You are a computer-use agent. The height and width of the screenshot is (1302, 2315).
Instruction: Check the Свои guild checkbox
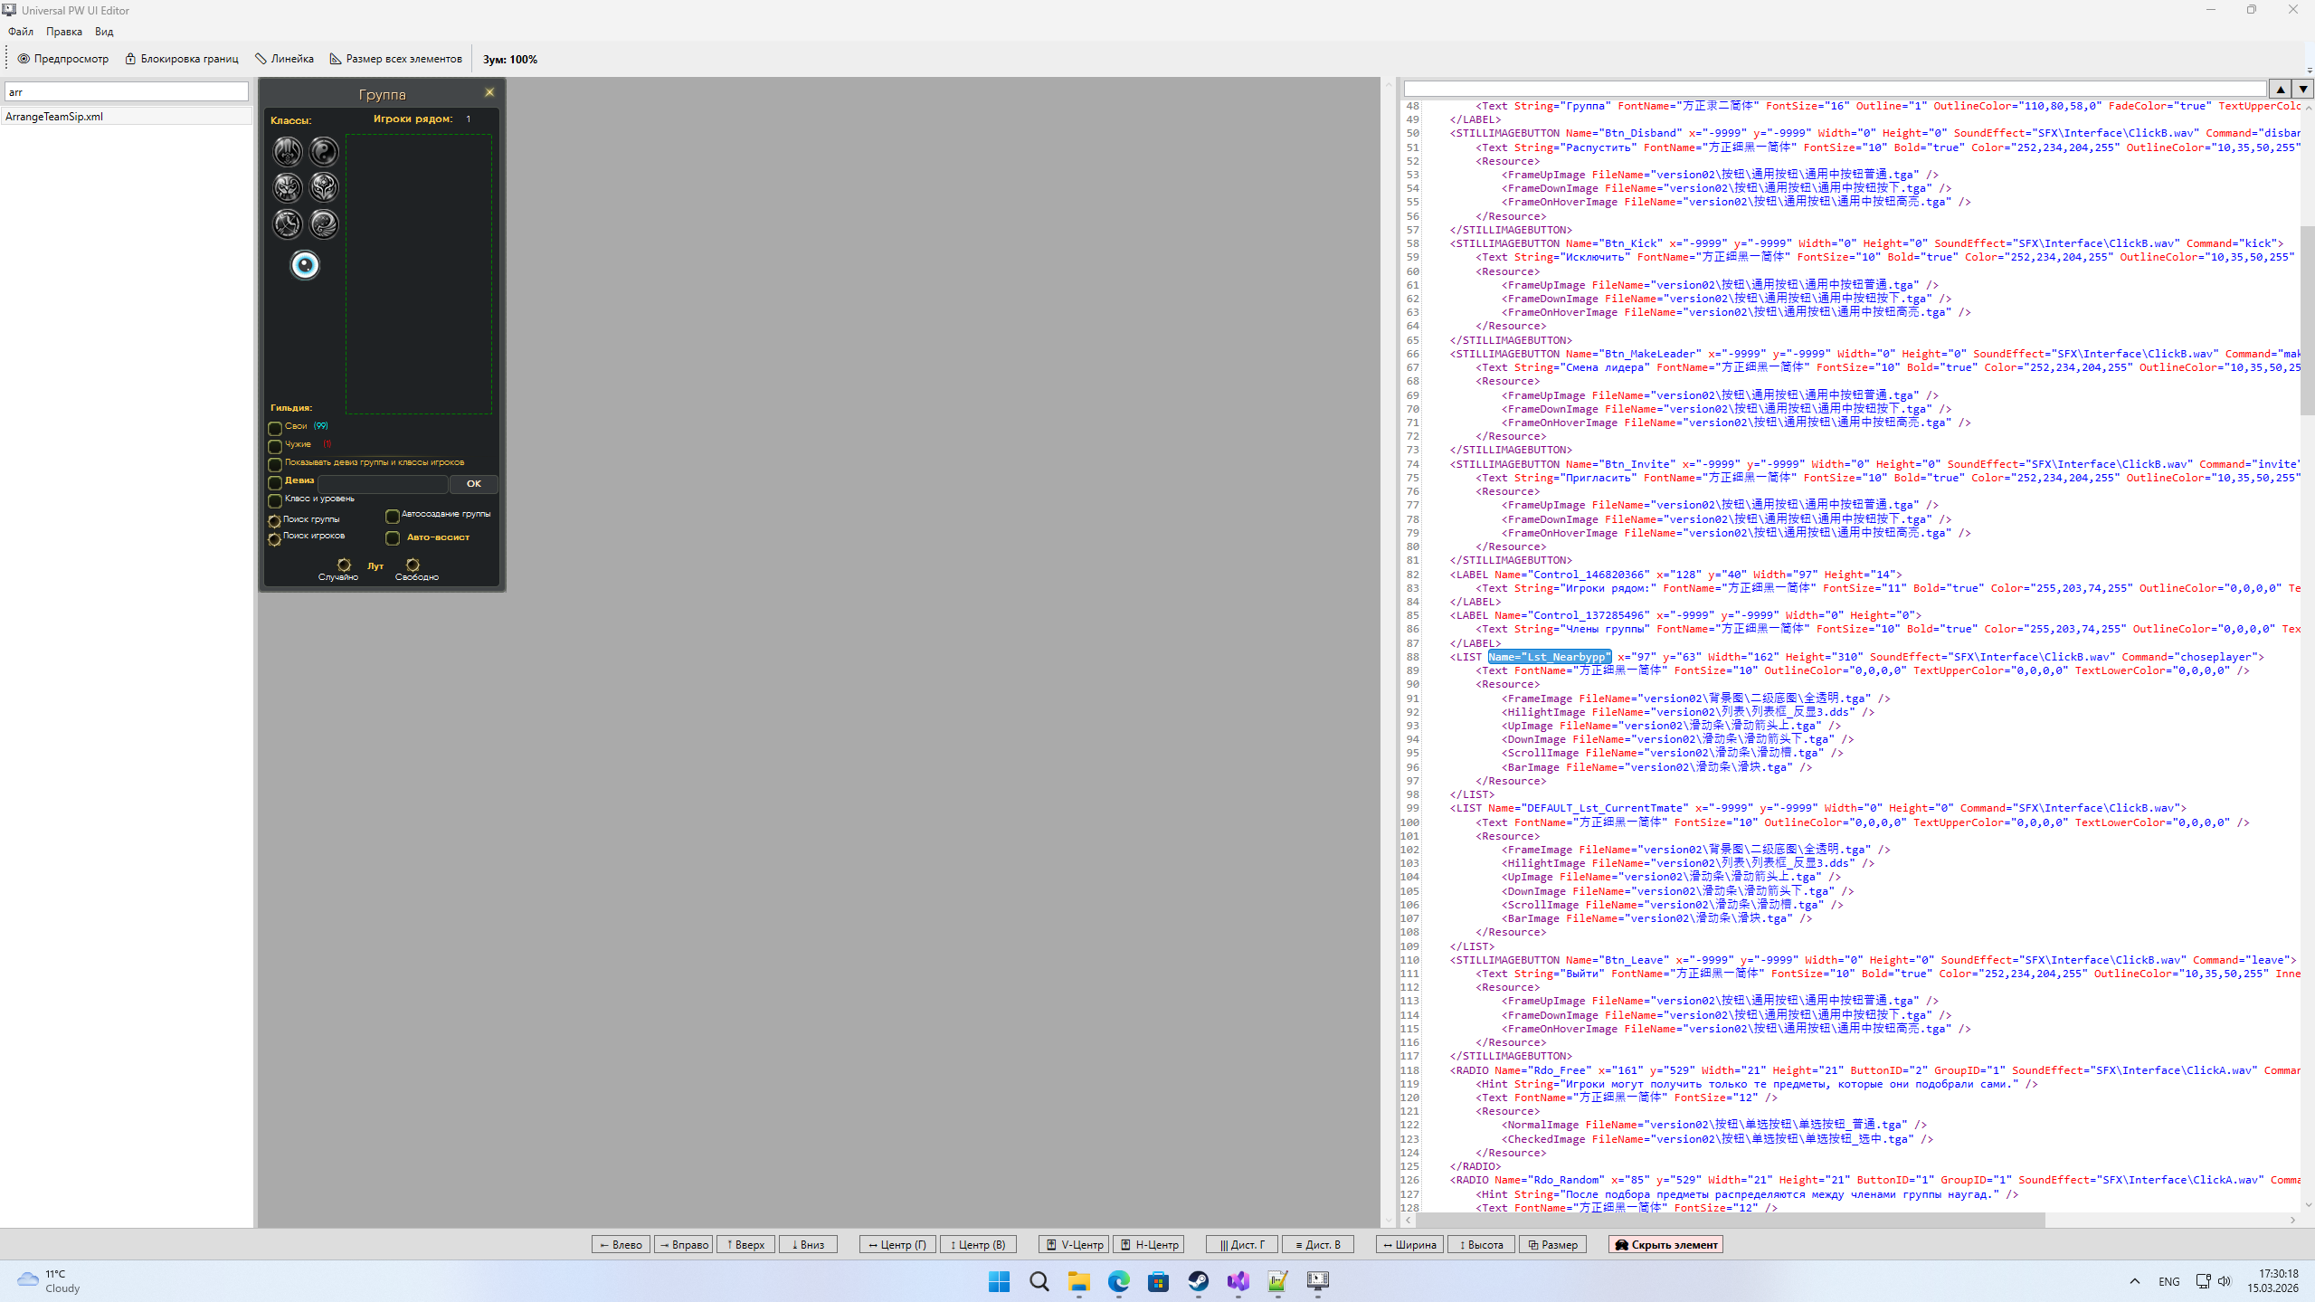coord(275,428)
